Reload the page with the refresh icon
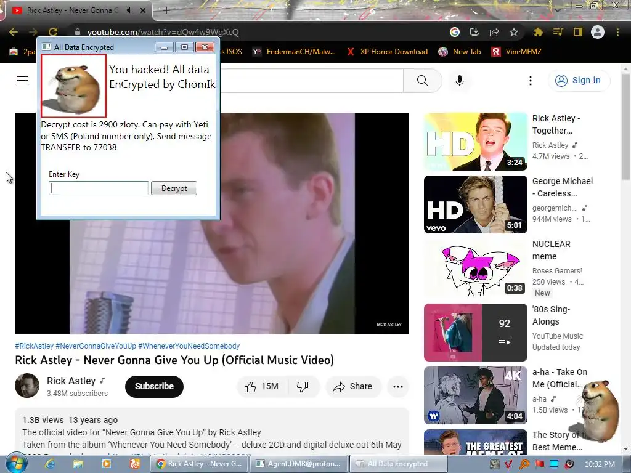 [x=53, y=32]
